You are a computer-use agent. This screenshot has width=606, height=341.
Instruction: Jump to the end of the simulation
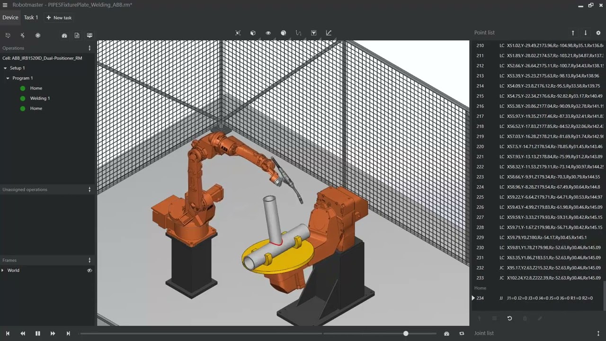[68, 333]
